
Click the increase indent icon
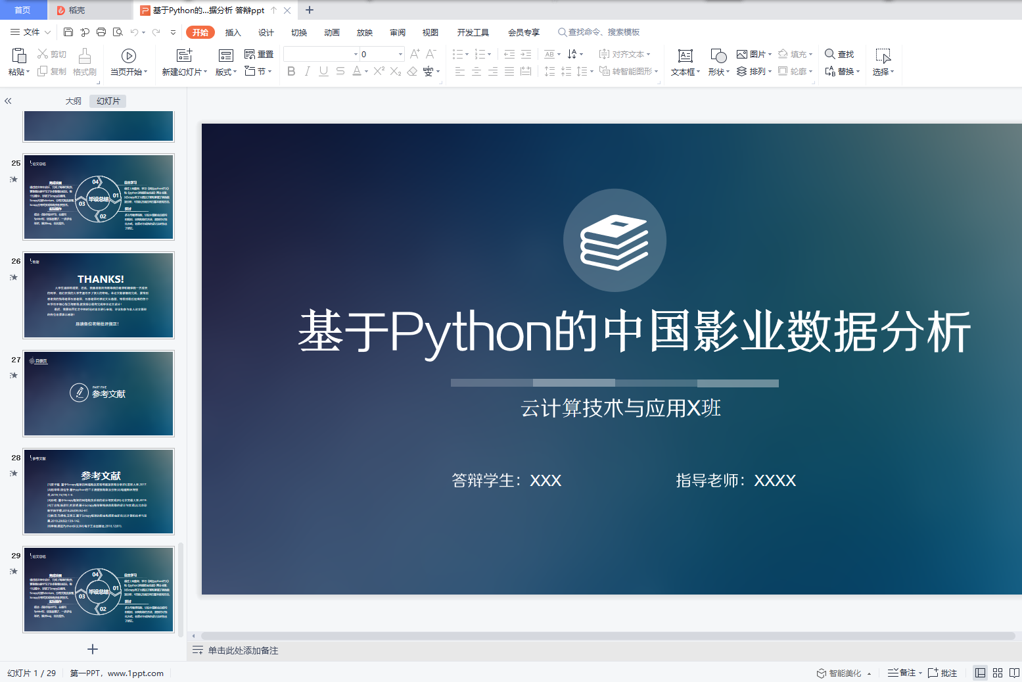pos(526,54)
